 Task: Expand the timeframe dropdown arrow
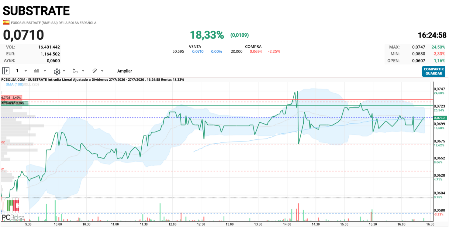[26, 71]
